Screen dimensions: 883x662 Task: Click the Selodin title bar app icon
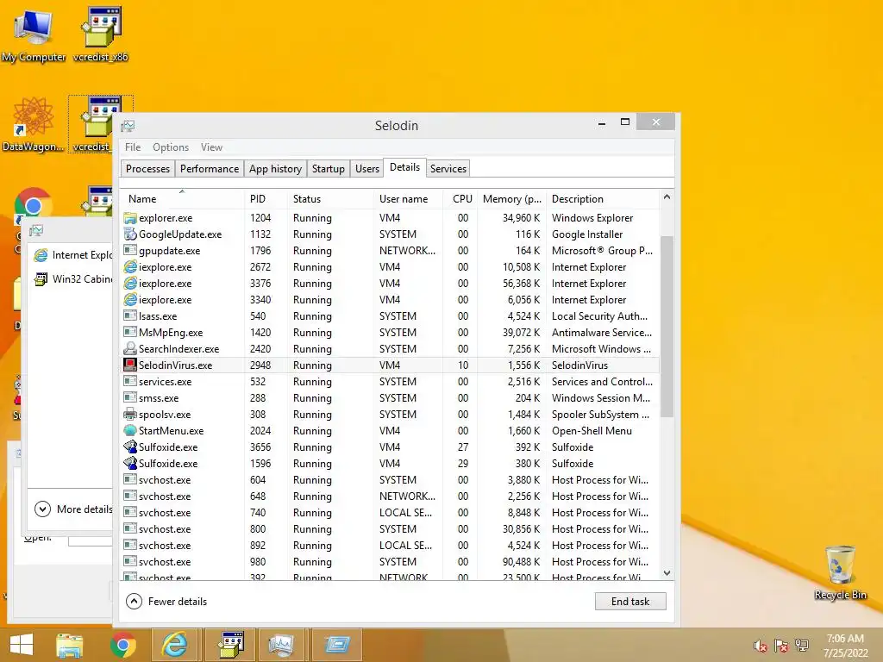[128, 126]
